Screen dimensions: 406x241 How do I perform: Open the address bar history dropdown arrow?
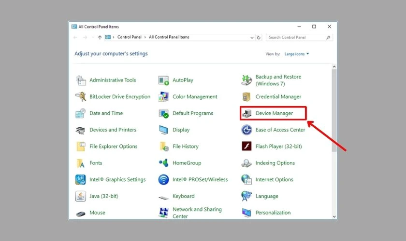pos(252,38)
